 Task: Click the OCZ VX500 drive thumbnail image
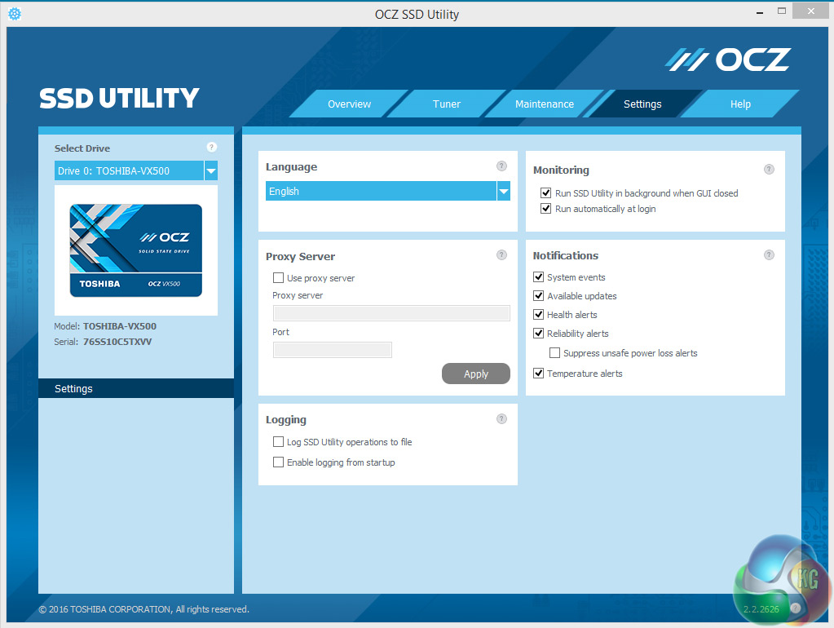136,250
